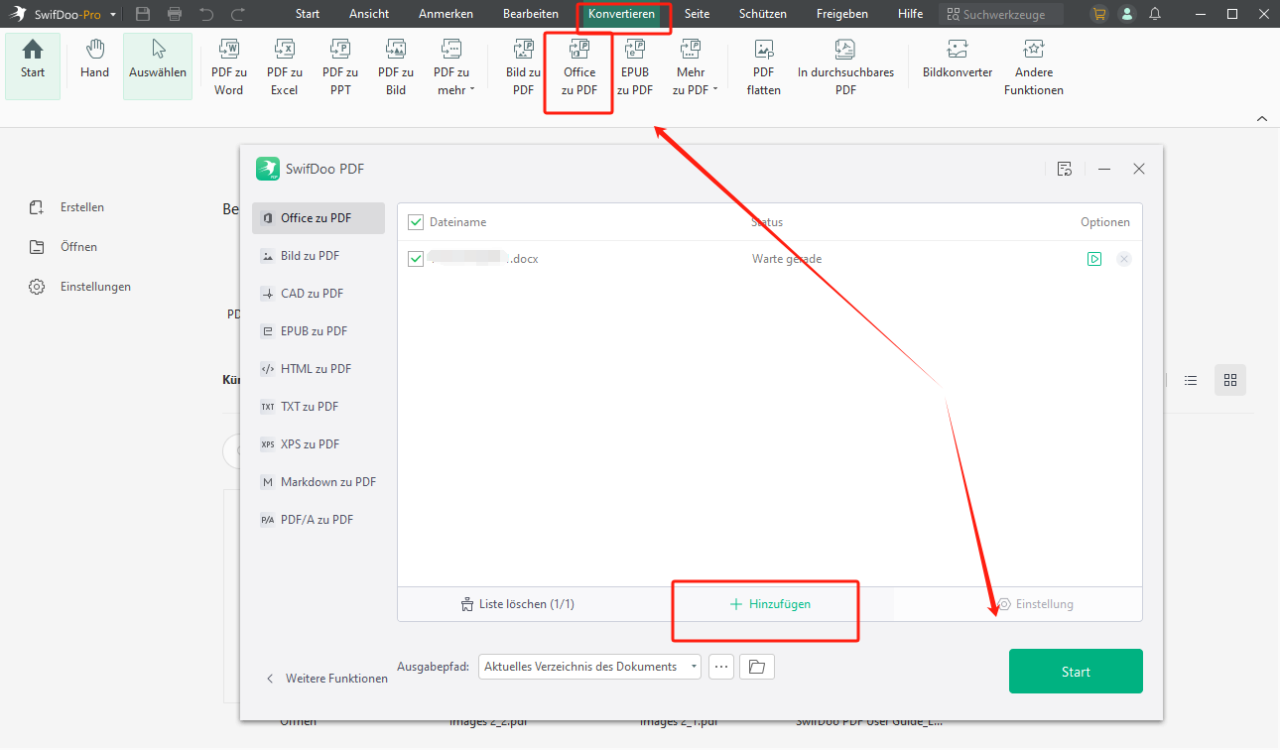Screen dimensions: 1280x750
Task: Click Hinzufügen to add files
Action: pos(770,604)
